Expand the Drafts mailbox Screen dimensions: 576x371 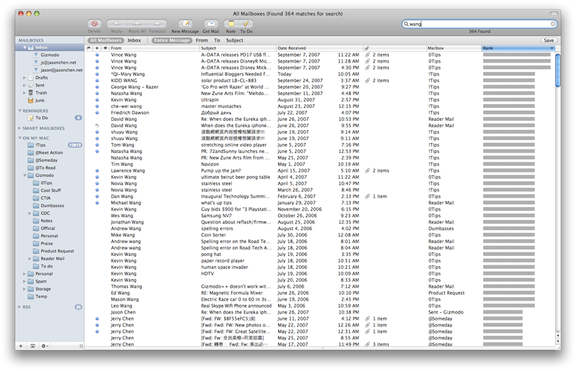click(24, 78)
